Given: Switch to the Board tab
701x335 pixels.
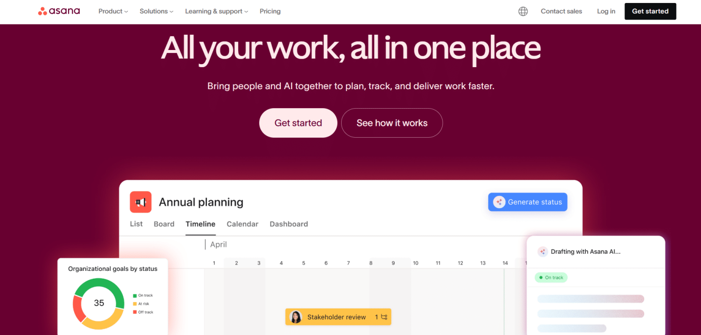Looking at the screenshot, I should click(164, 224).
